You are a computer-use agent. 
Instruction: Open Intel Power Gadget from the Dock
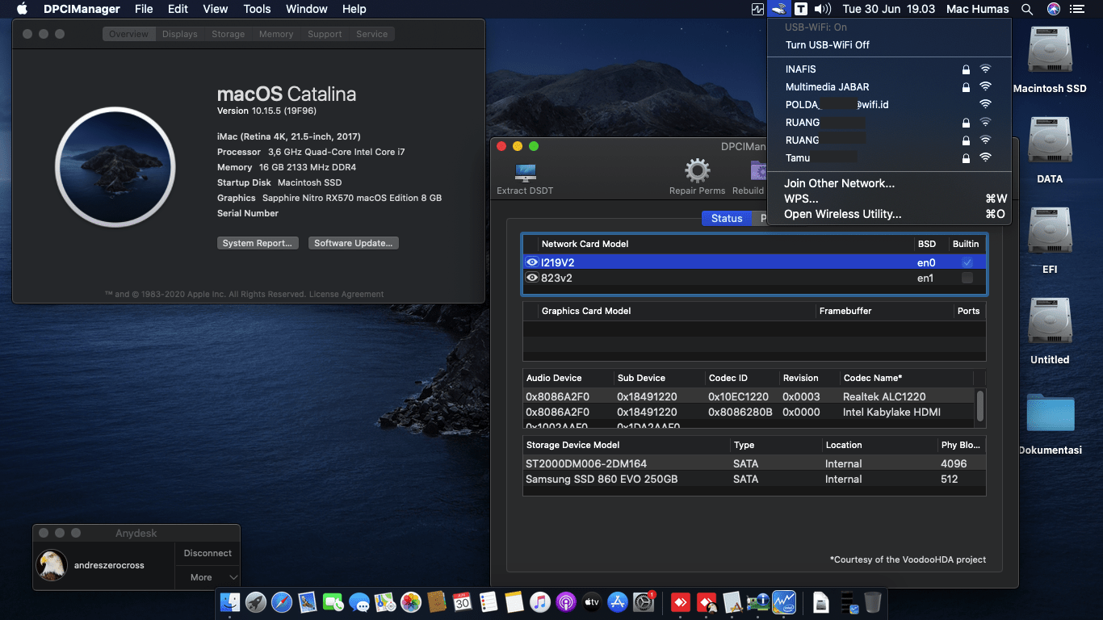[784, 602]
